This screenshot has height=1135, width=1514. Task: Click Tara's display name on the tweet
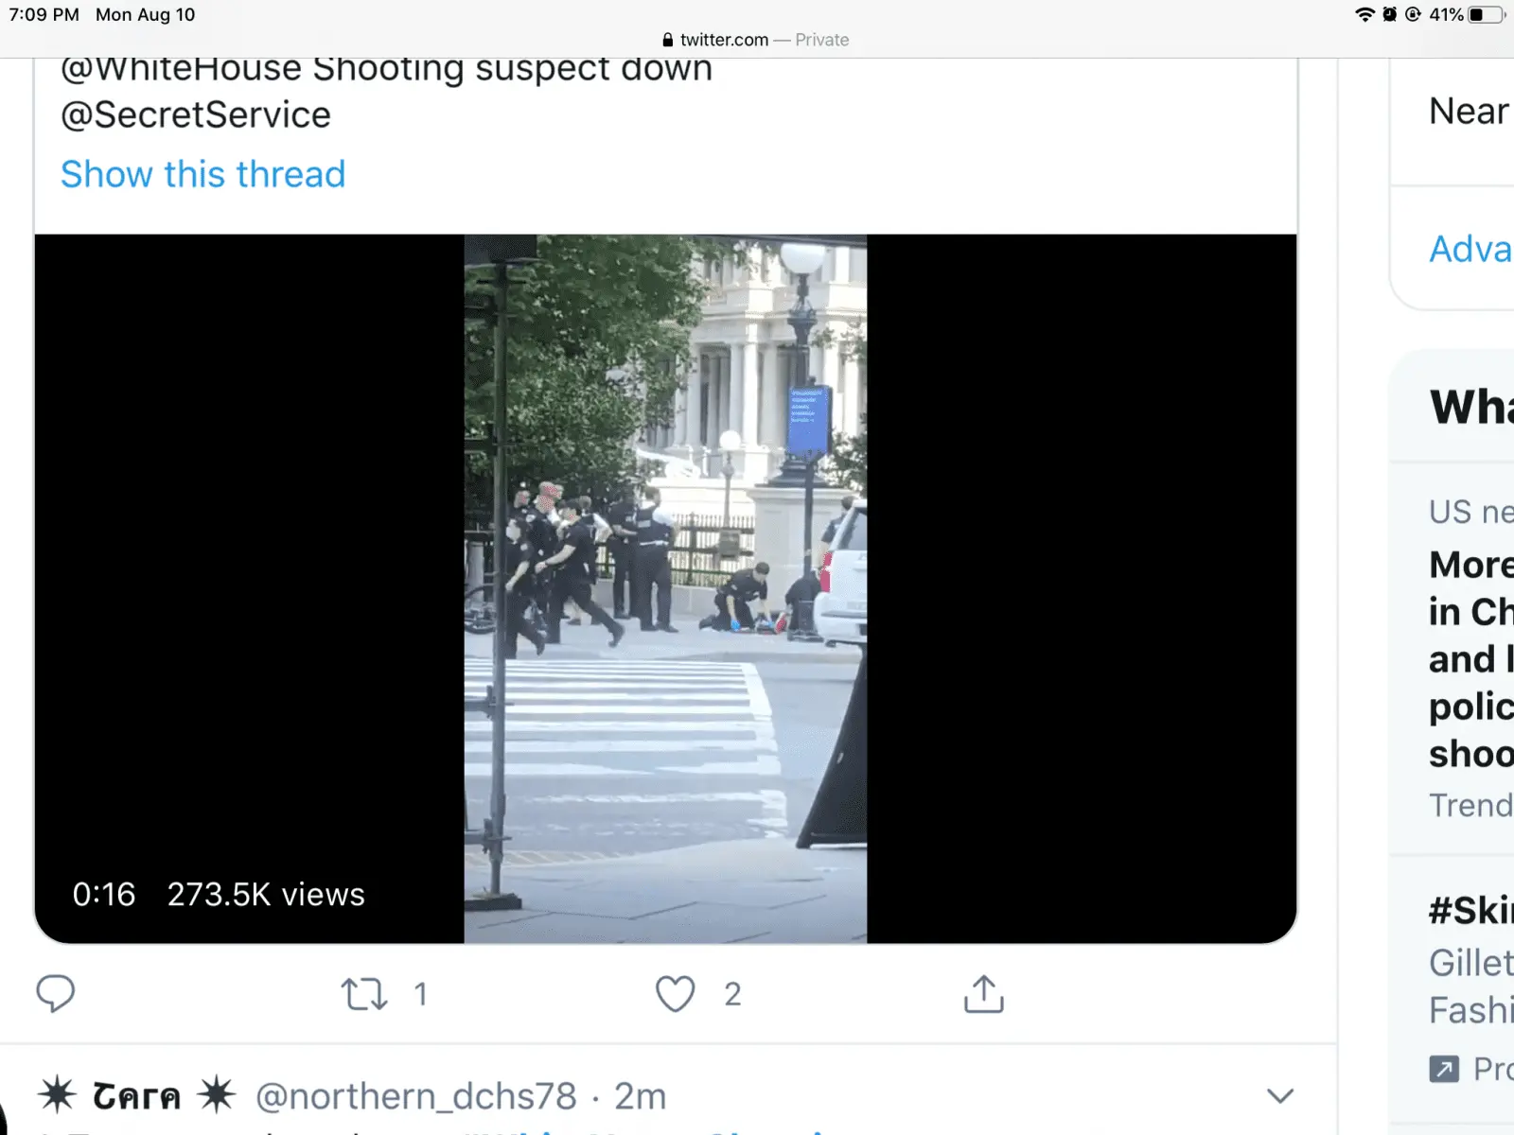pyautogui.click(x=136, y=1096)
